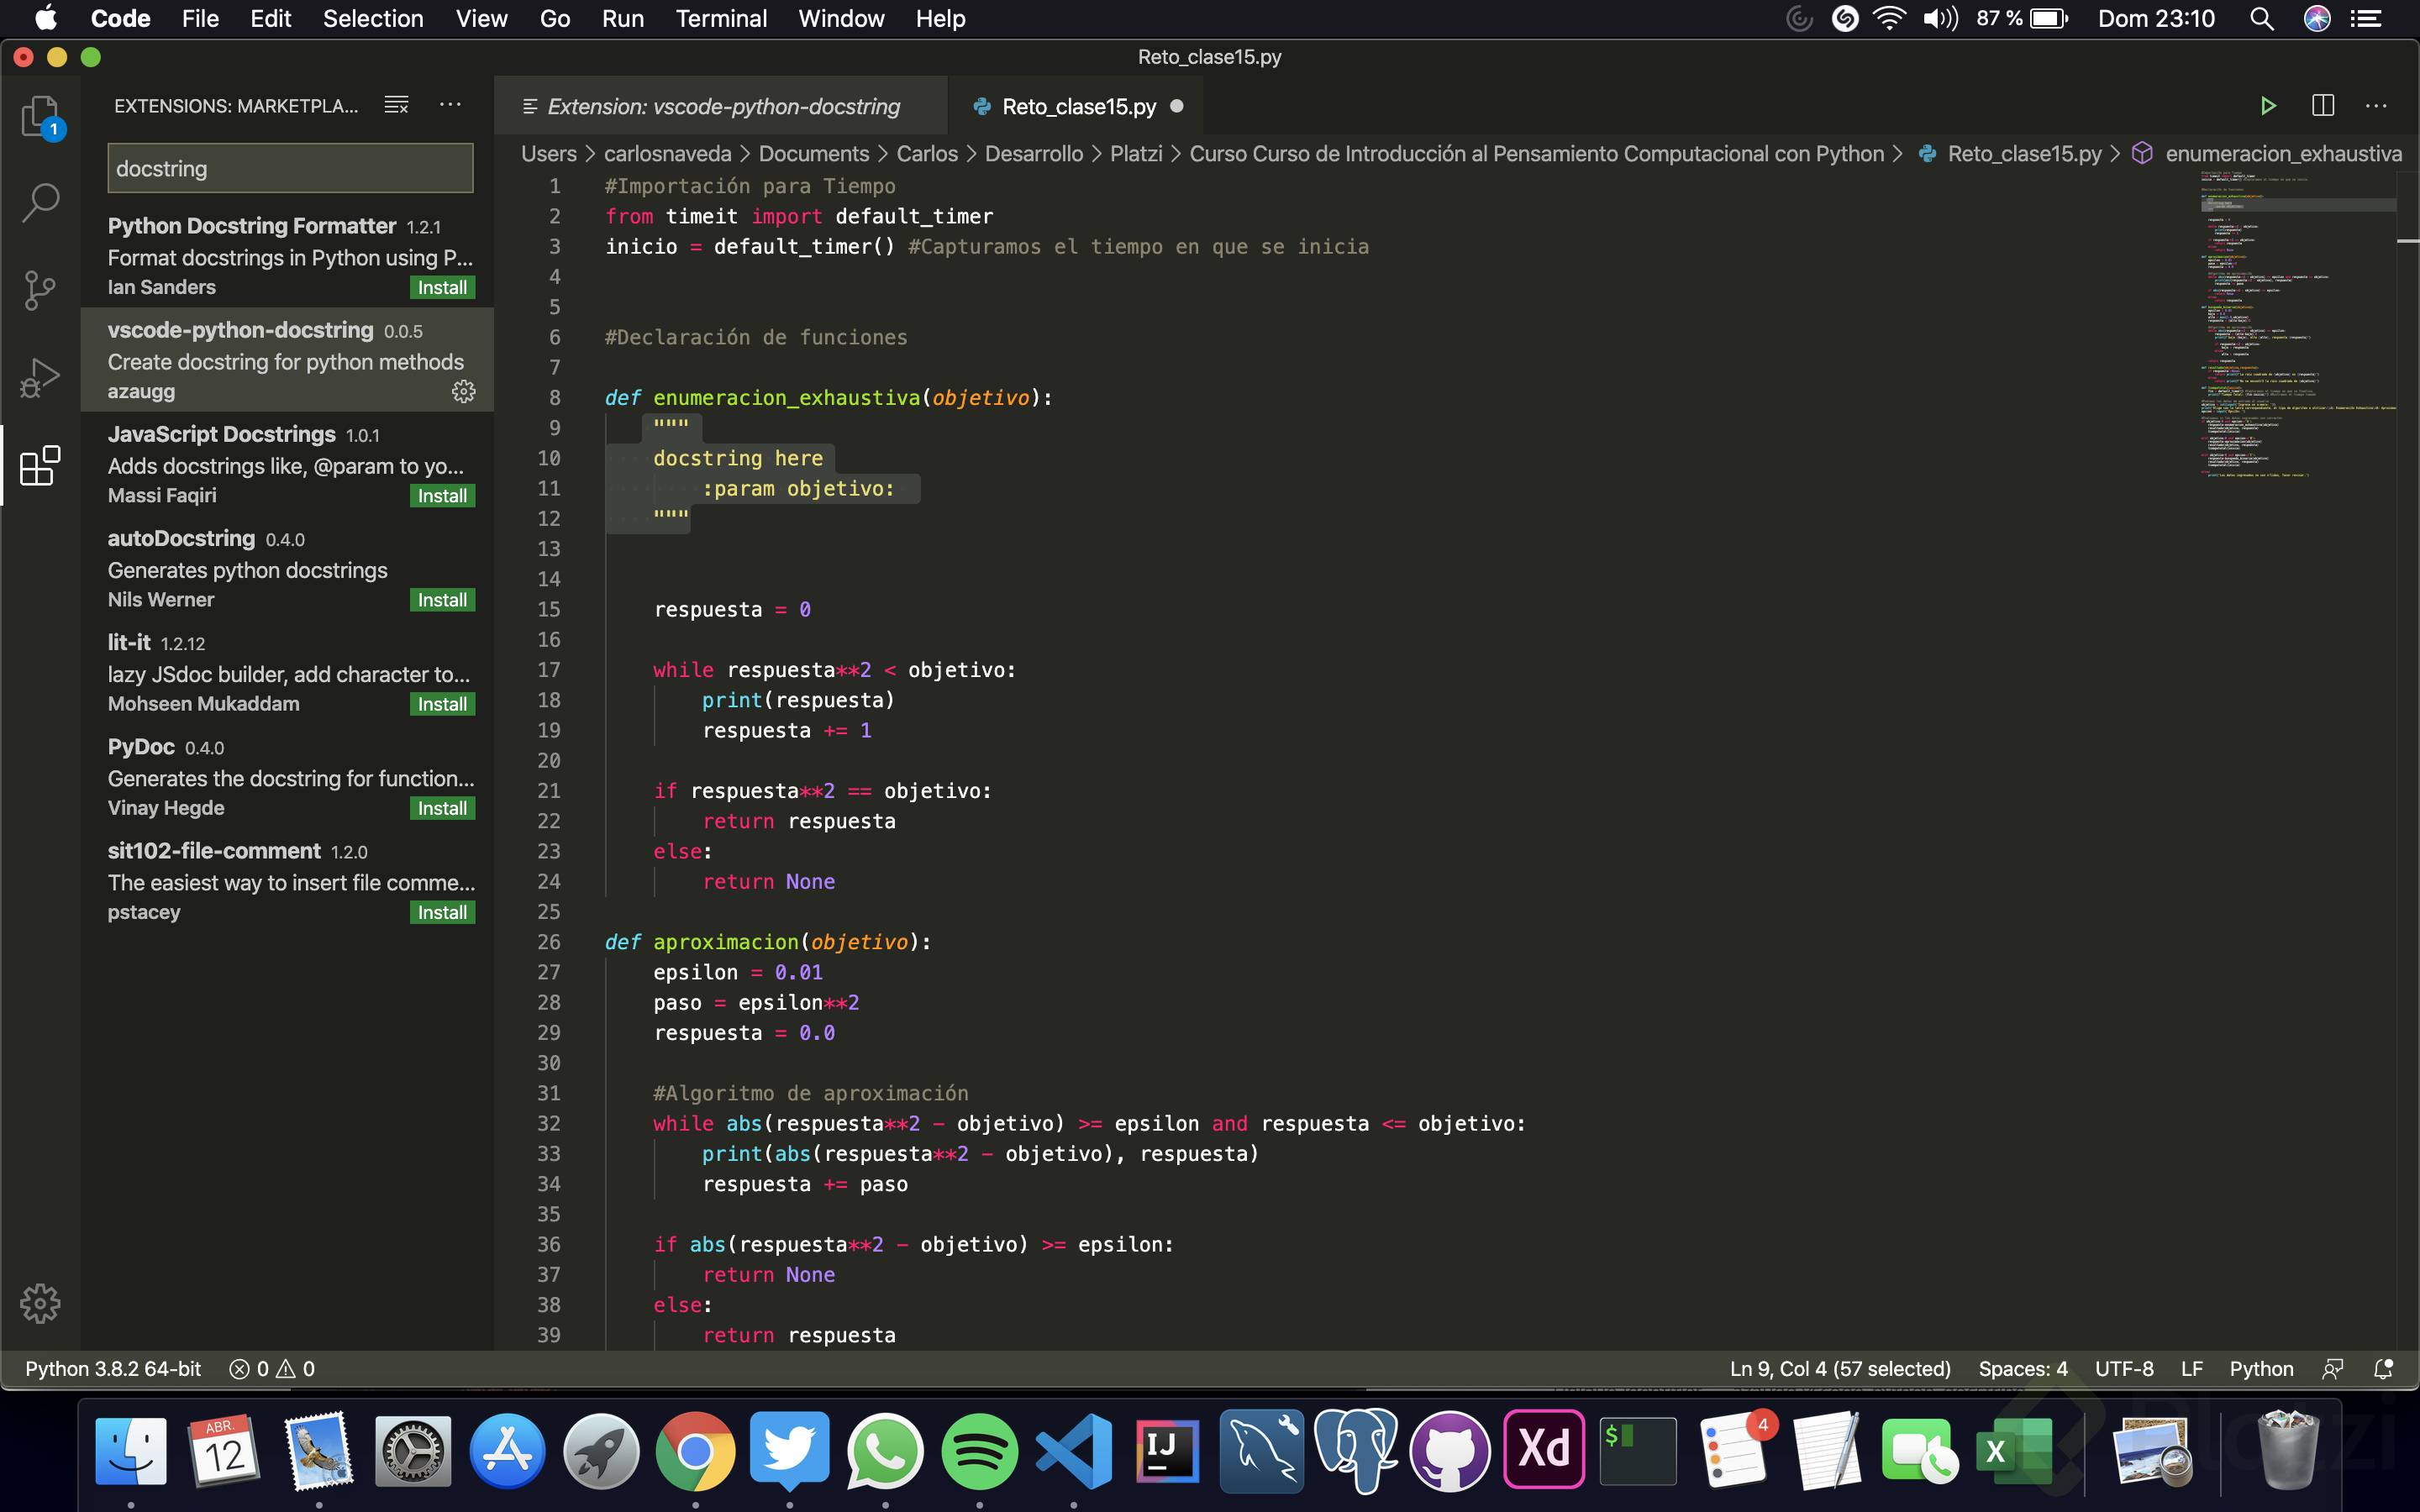This screenshot has height=1512, width=2420.
Task: Click Documents in breadcrumb path
Action: 813,154
